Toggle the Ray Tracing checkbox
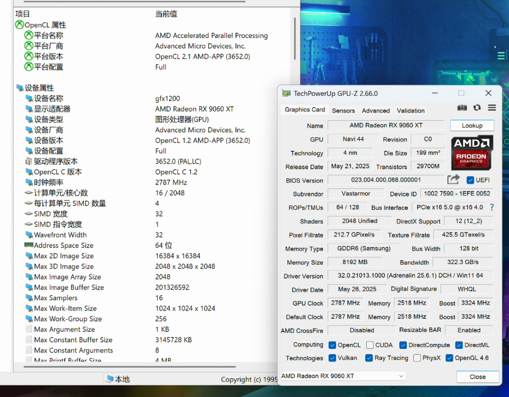The image size is (509, 397). (369, 358)
